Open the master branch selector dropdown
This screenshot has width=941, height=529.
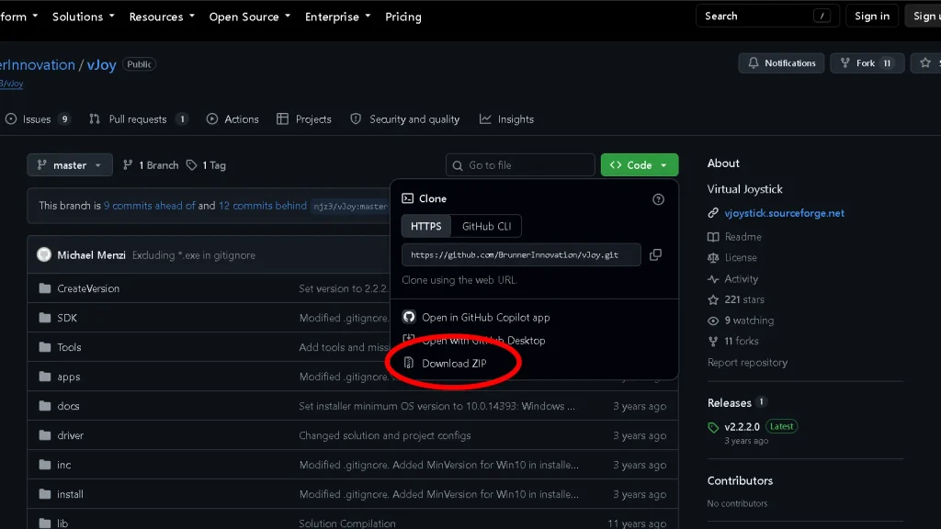coord(70,165)
